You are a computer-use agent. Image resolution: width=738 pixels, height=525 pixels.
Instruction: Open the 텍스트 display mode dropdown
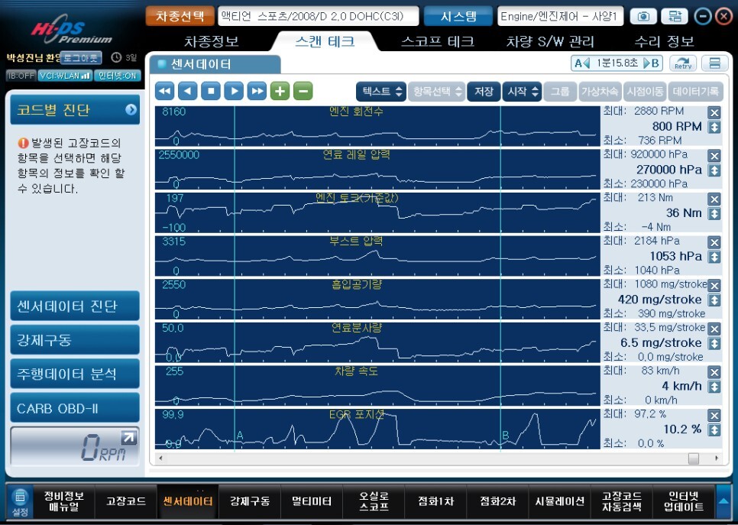380,92
